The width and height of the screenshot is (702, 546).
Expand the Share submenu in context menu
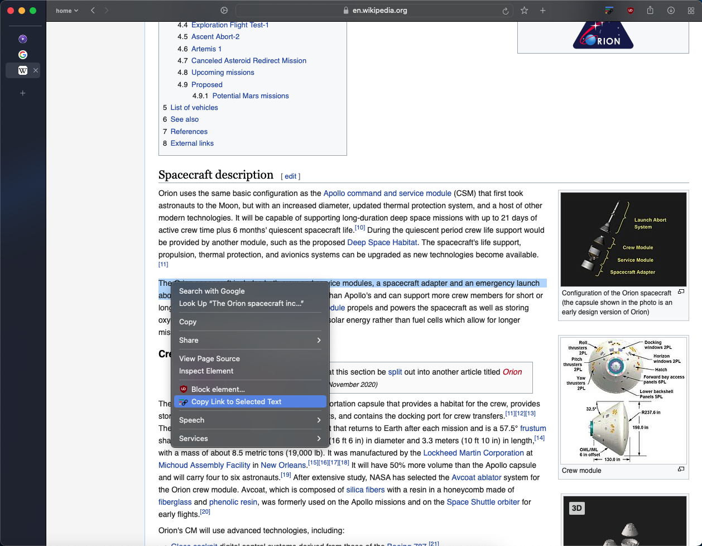pos(250,341)
